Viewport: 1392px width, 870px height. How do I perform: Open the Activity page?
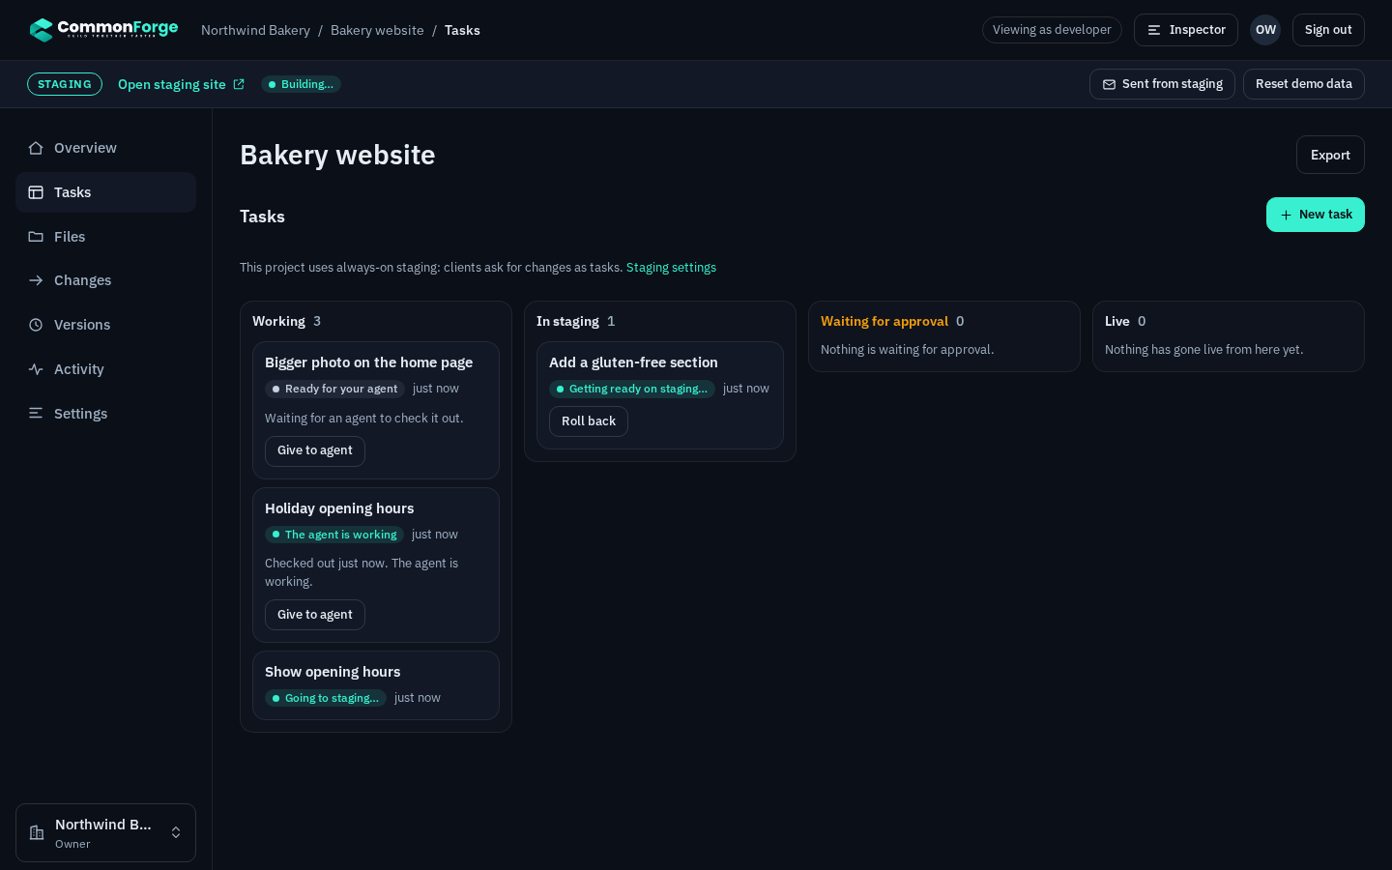pyautogui.click(x=105, y=369)
